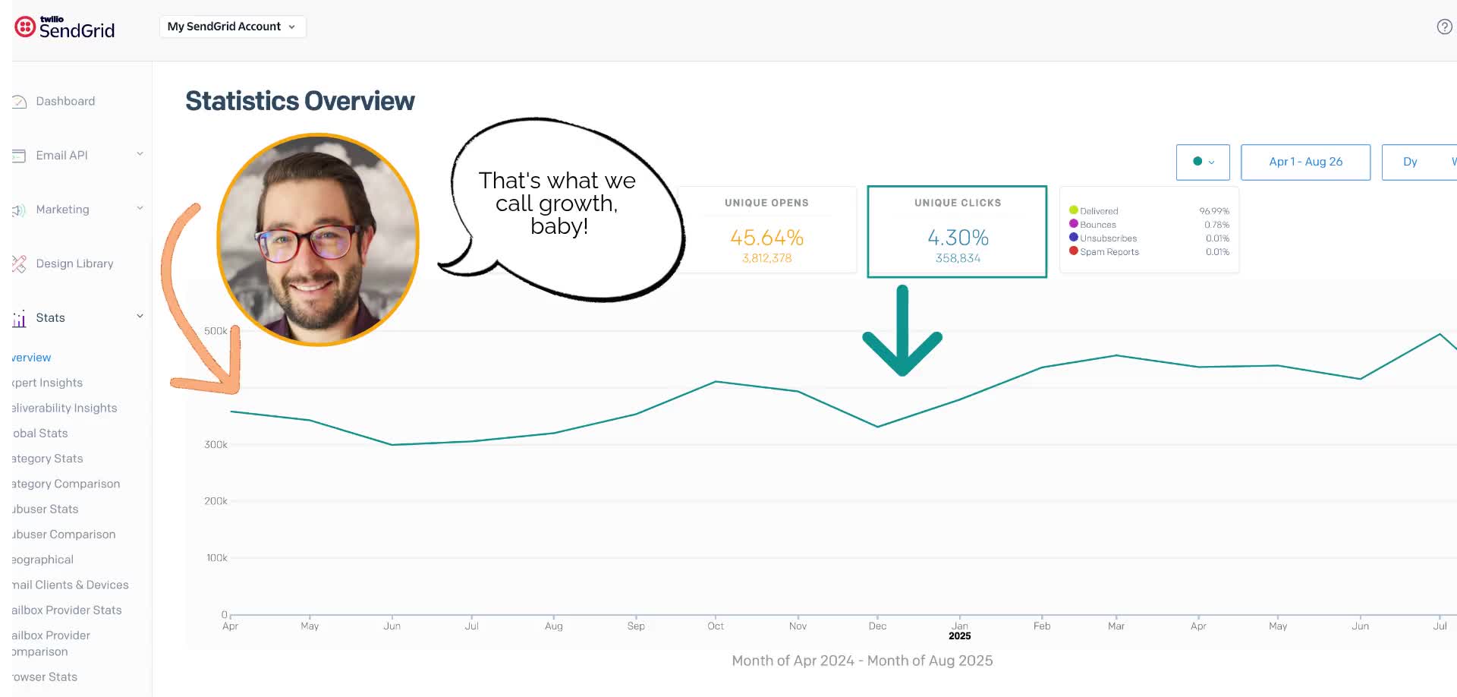This screenshot has width=1457, height=697.
Task: Open the help question mark icon
Action: 1444,27
